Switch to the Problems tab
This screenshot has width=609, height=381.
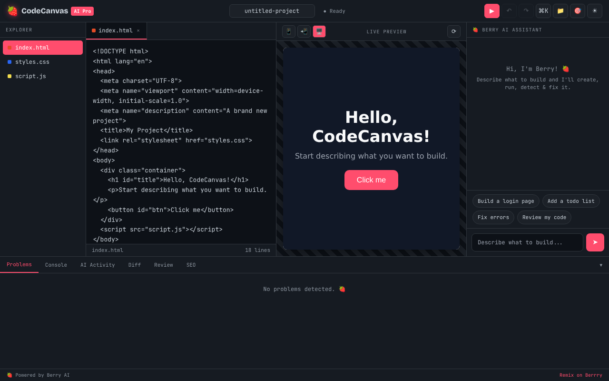click(19, 265)
